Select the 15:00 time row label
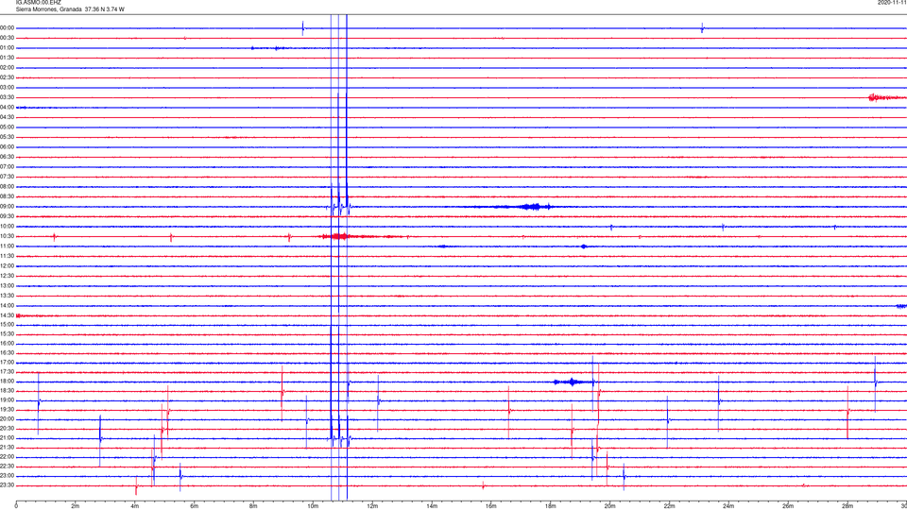 click(x=8, y=324)
